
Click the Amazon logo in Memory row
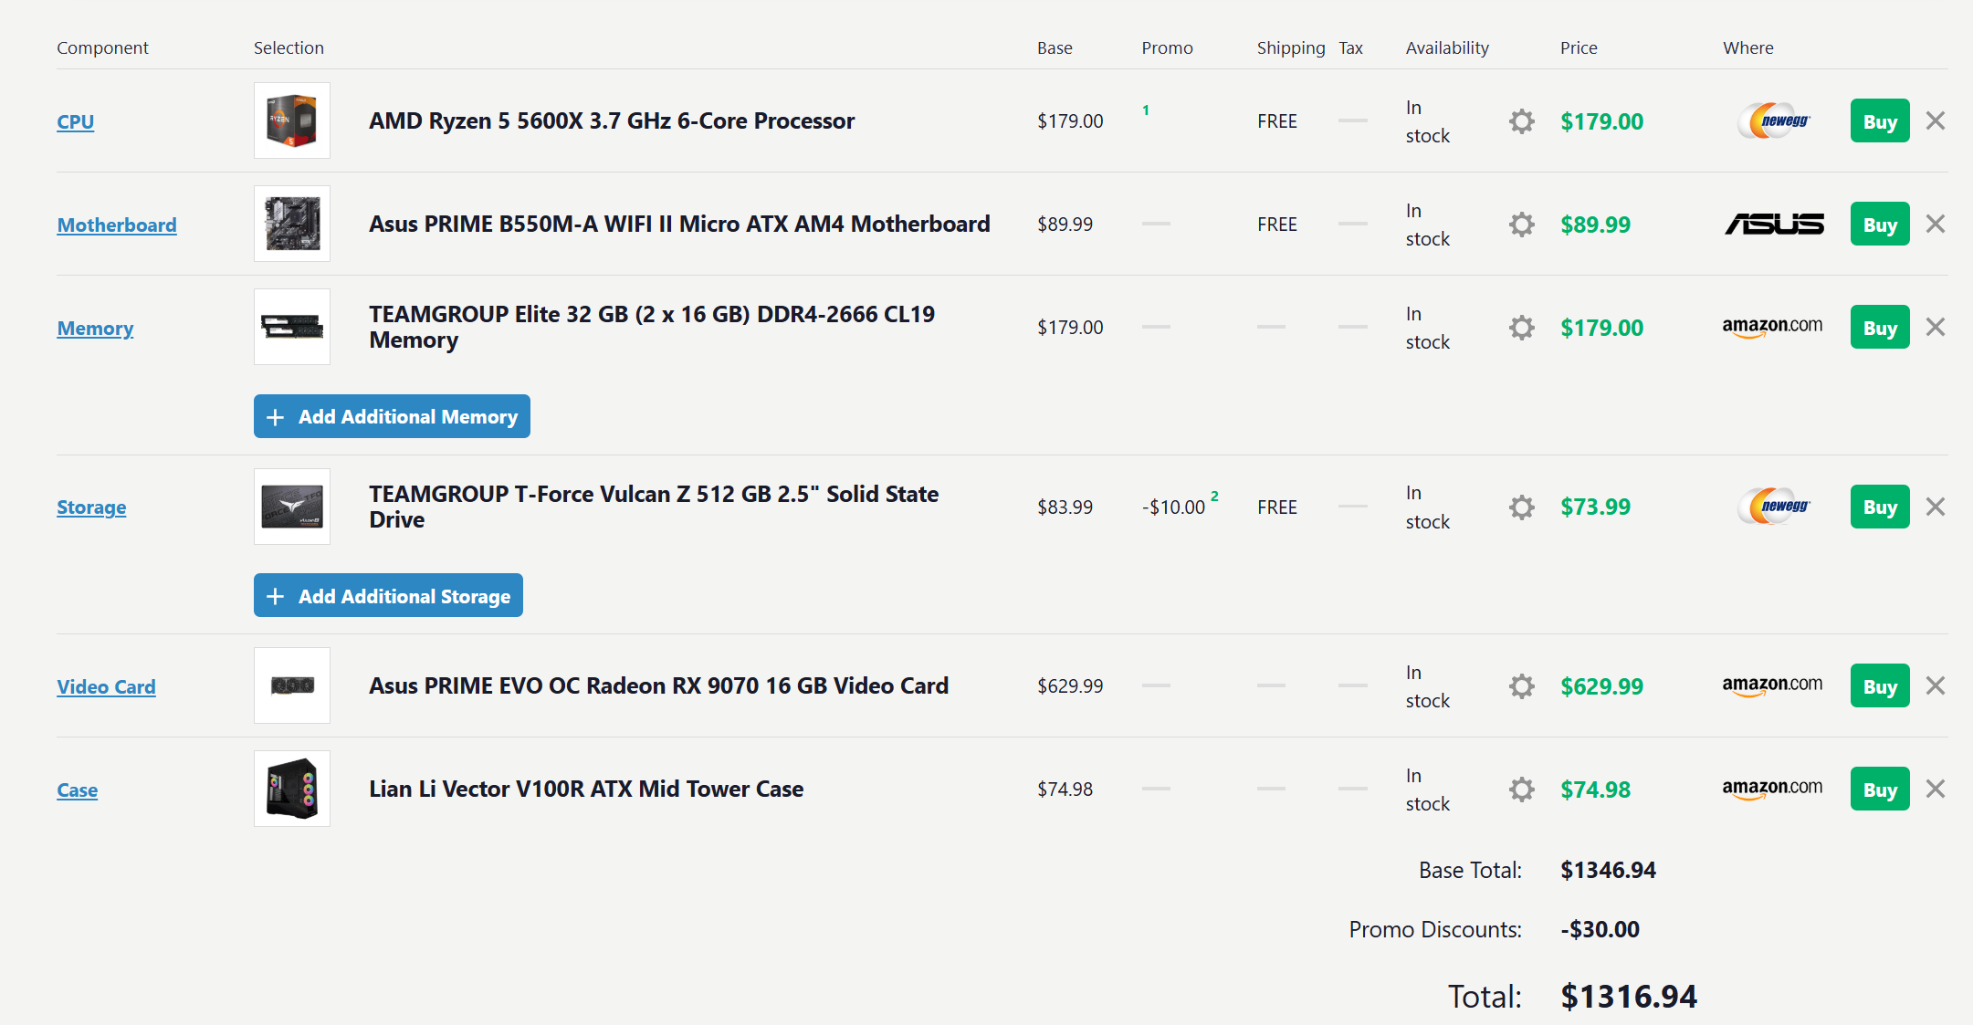click(x=1772, y=327)
